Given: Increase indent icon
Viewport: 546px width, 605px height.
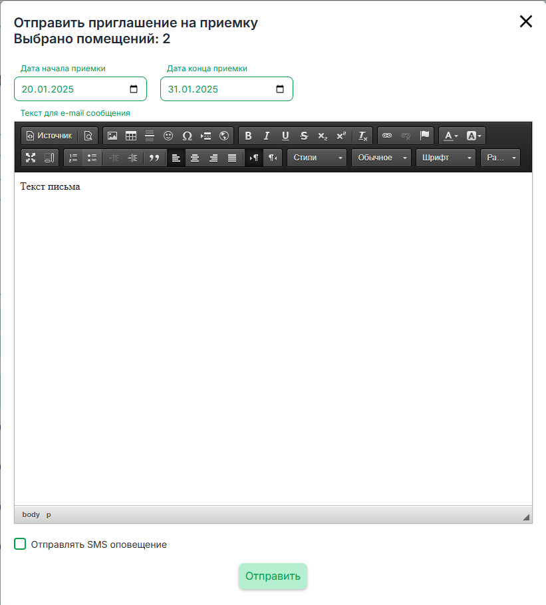Looking at the screenshot, I should pos(132,158).
